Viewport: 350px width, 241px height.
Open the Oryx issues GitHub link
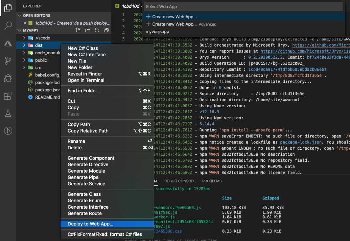click(x=305, y=51)
